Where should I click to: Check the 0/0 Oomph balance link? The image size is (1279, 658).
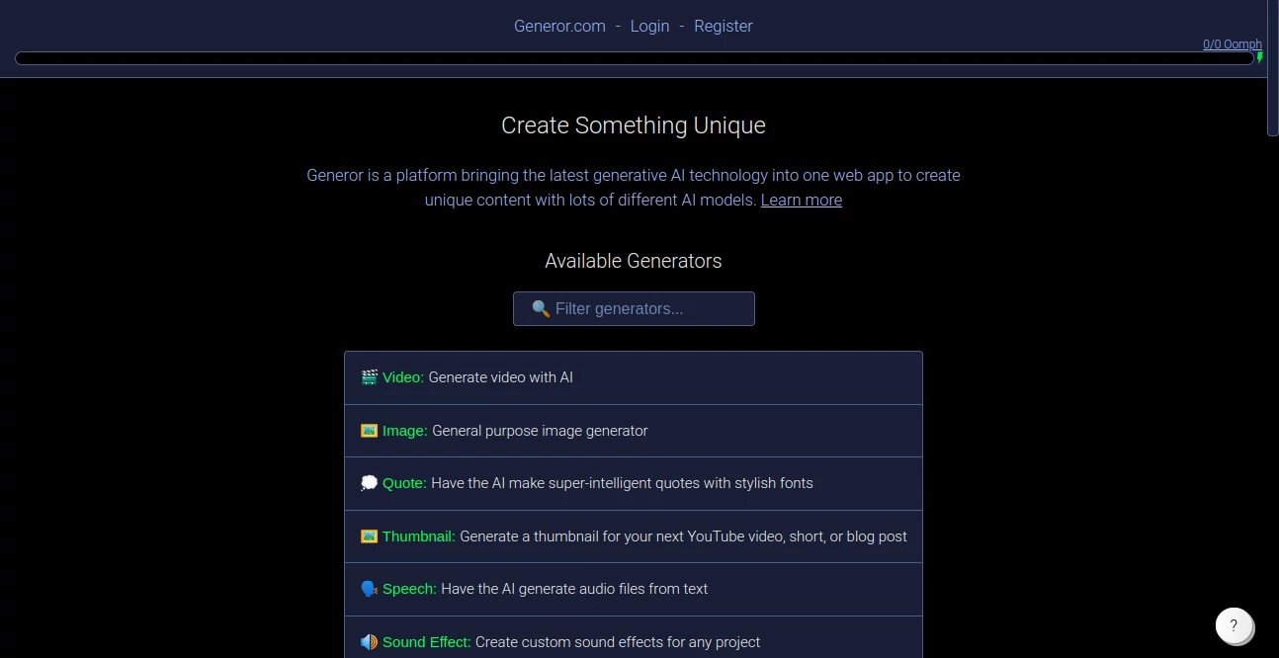(1232, 43)
